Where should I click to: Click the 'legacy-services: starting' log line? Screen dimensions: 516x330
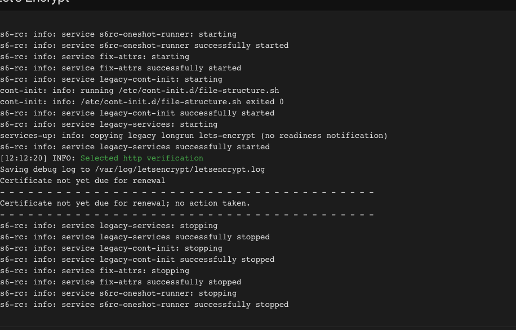tap(109, 124)
